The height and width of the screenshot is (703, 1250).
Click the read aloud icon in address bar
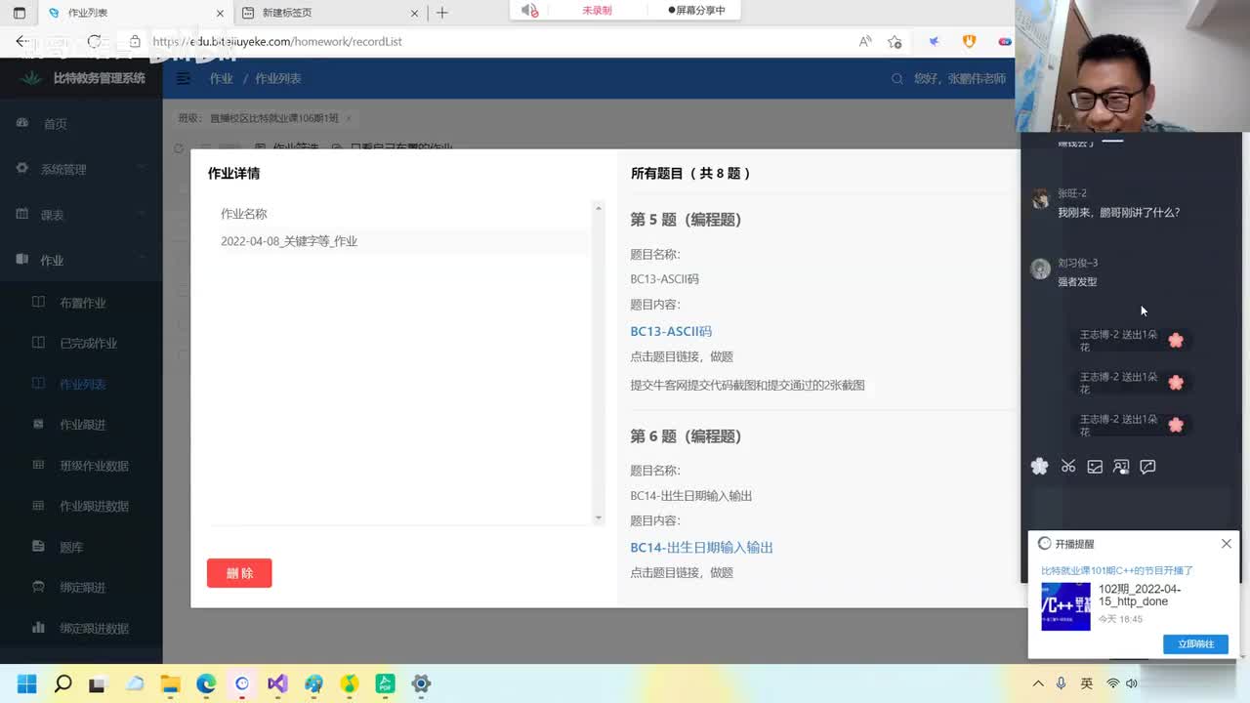pos(865,41)
